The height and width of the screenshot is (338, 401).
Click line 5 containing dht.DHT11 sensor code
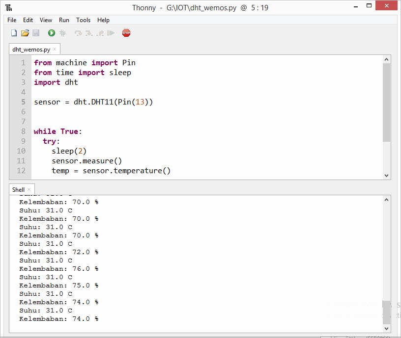pos(93,102)
